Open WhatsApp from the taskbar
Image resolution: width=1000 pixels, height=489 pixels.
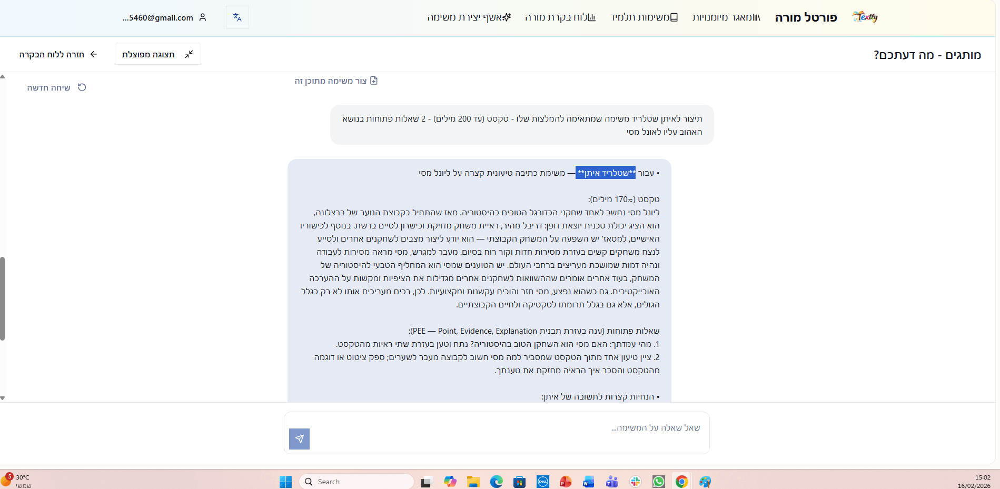coord(658,481)
